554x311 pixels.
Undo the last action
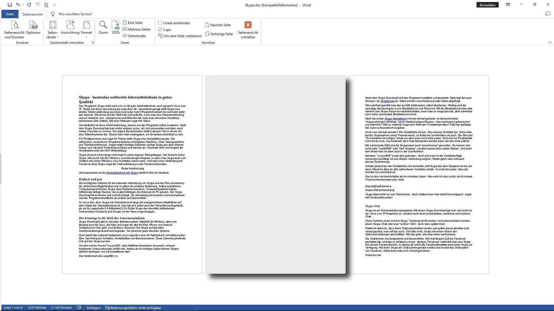click(x=18, y=5)
